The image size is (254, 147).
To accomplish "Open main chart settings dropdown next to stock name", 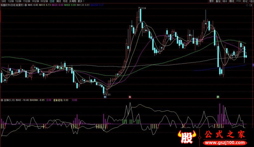I will [26, 5].
